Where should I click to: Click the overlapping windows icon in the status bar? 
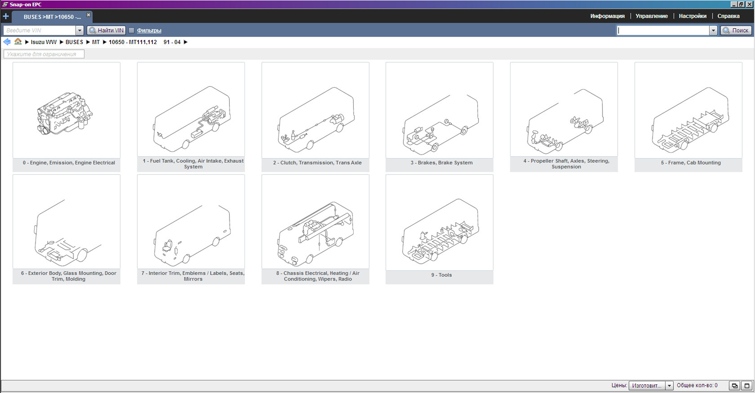734,386
